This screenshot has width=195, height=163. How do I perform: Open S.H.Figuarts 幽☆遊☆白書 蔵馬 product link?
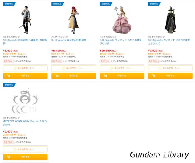[x=69, y=40]
